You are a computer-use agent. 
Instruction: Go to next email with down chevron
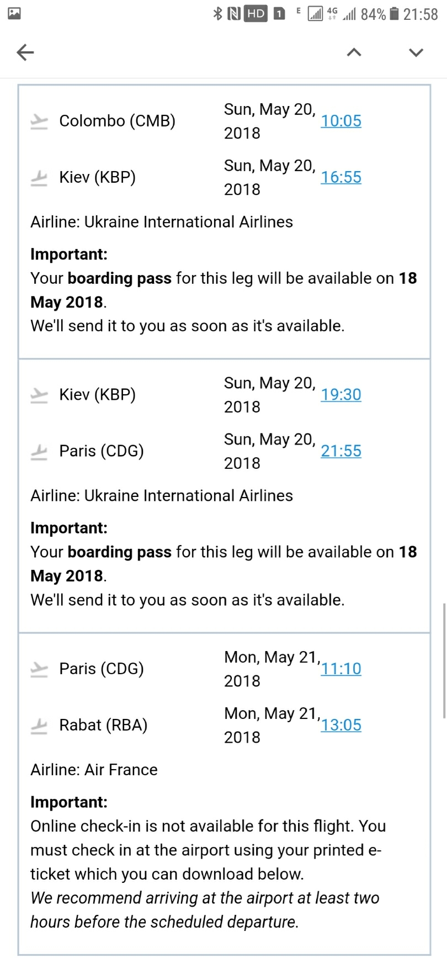416,52
